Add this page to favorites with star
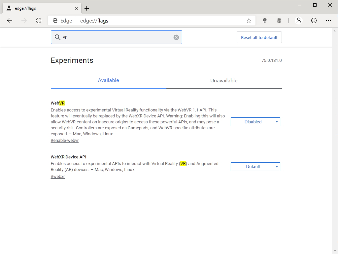The height and width of the screenshot is (254, 338). (x=249, y=21)
